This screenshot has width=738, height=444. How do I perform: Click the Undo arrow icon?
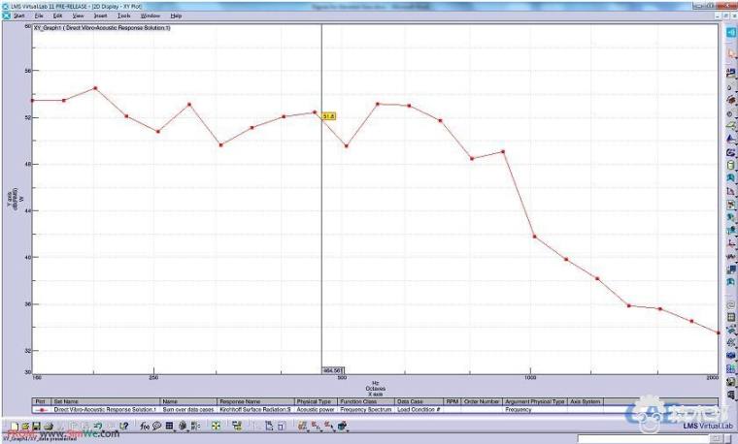tap(96, 425)
